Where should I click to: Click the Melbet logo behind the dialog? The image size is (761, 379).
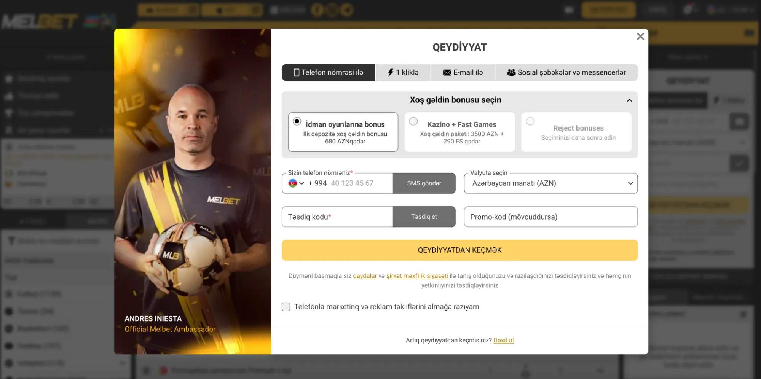(x=40, y=22)
